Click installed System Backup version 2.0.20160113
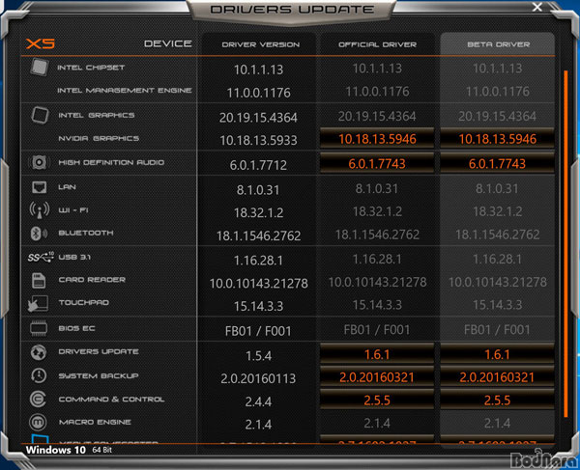This screenshot has width=580, height=470. [258, 378]
